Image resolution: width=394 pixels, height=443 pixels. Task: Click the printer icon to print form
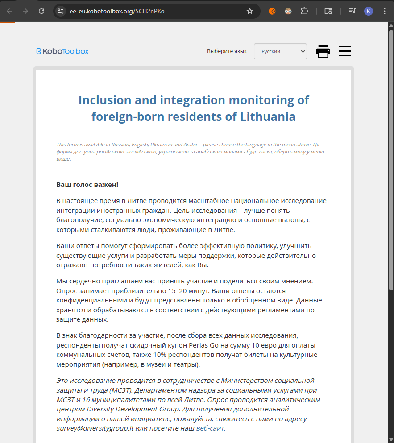coord(323,51)
